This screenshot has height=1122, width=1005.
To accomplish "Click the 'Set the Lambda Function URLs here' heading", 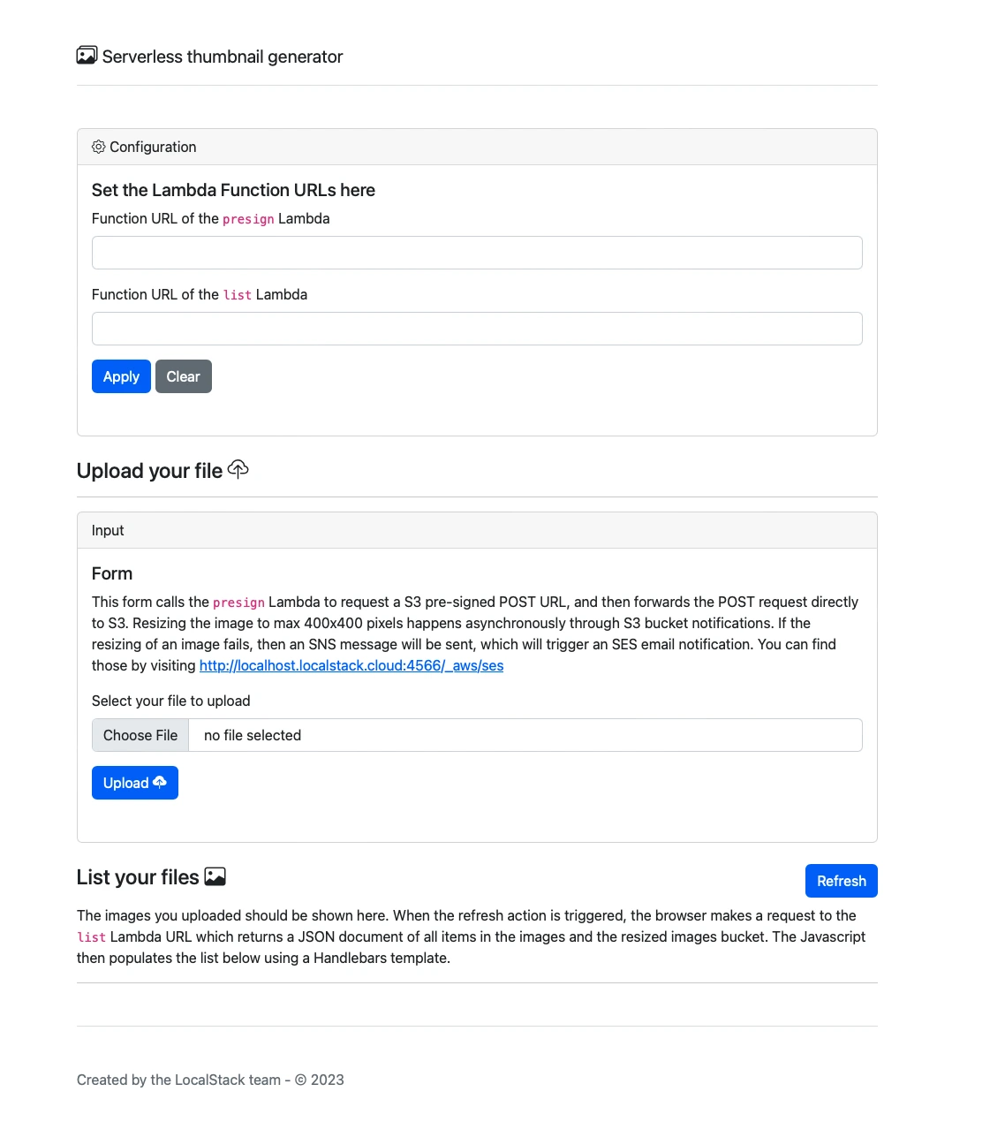I will click(233, 190).
